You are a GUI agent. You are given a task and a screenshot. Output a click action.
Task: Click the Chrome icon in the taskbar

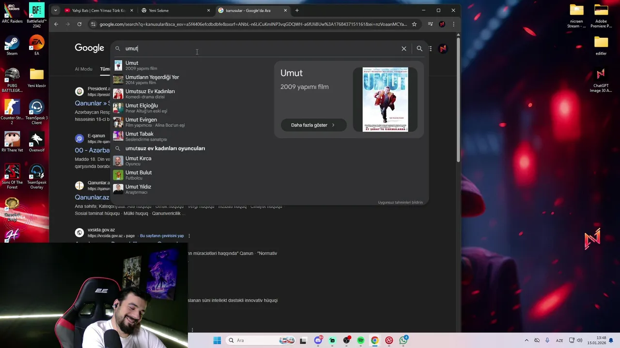(374, 340)
